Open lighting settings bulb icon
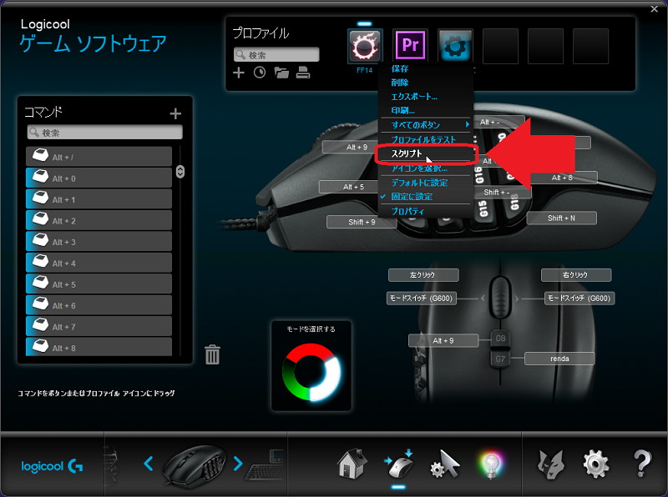 click(x=491, y=465)
